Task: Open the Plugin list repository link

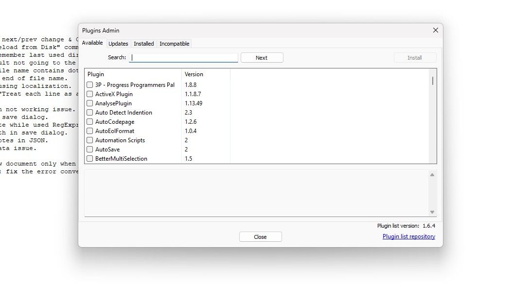Action: [x=408, y=236]
